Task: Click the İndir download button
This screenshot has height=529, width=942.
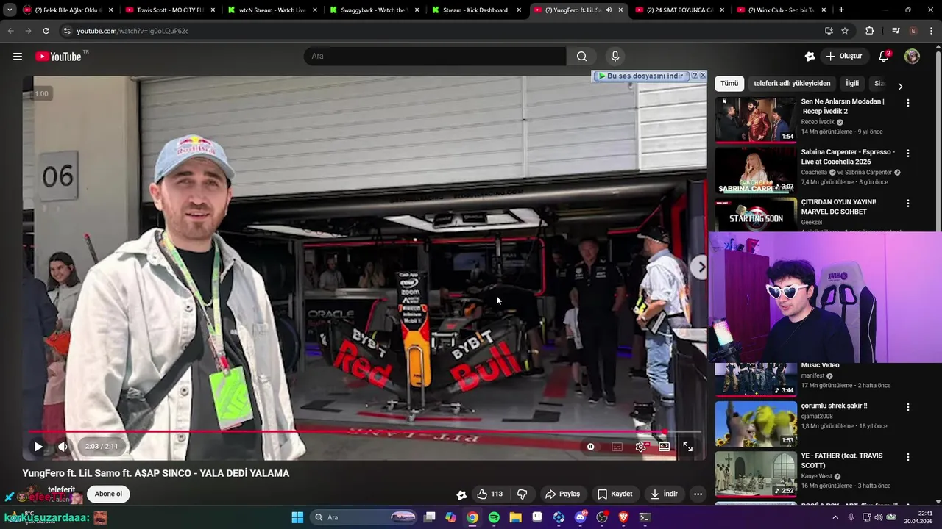Action: [663, 494]
